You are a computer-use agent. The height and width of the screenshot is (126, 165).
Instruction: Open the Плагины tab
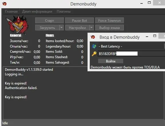(64, 11)
